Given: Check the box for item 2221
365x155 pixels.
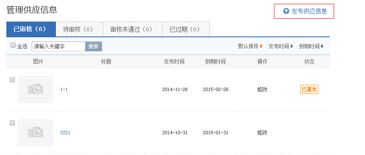Looking at the screenshot, I should [x=12, y=123].
